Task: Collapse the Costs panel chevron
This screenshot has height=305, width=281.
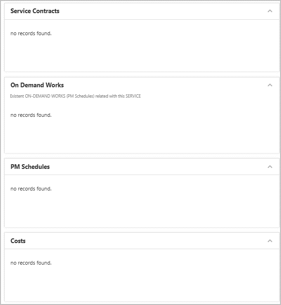Action: [270, 241]
